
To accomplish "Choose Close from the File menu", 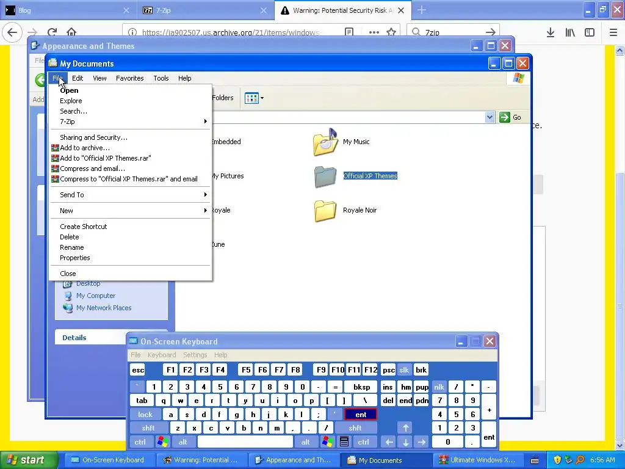I will click(130, 274).
